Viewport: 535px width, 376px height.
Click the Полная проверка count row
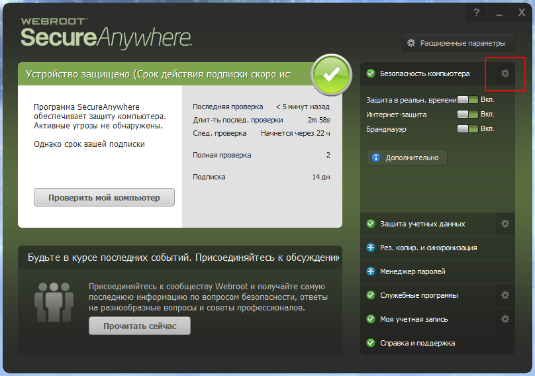pyautogui.click(x=262, y=156)
